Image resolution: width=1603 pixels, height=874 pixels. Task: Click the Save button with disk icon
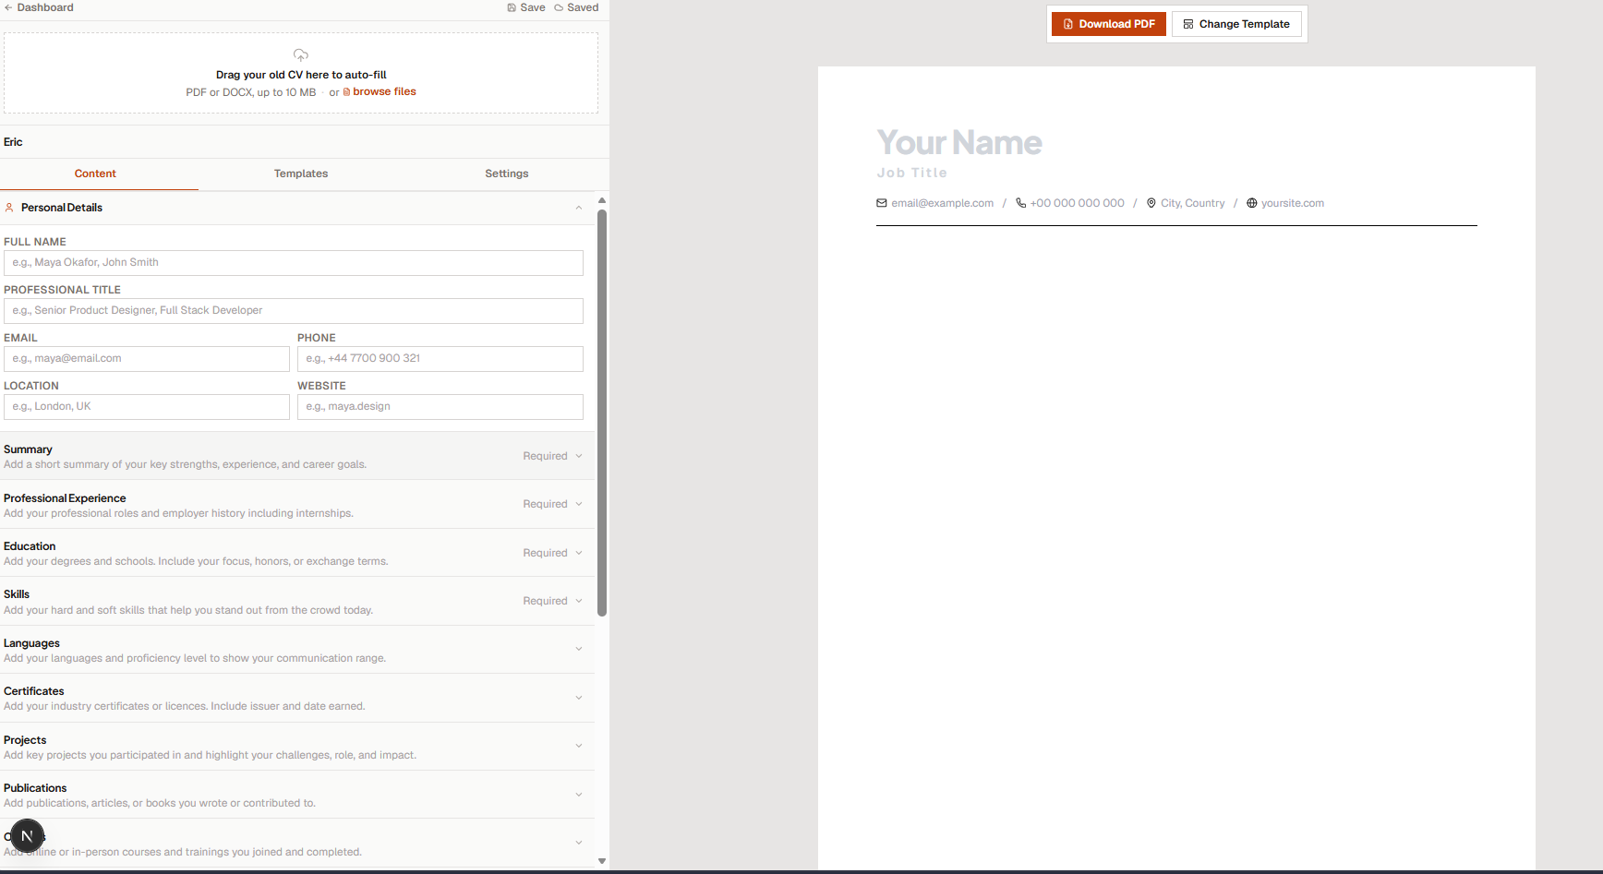[526, 7]
